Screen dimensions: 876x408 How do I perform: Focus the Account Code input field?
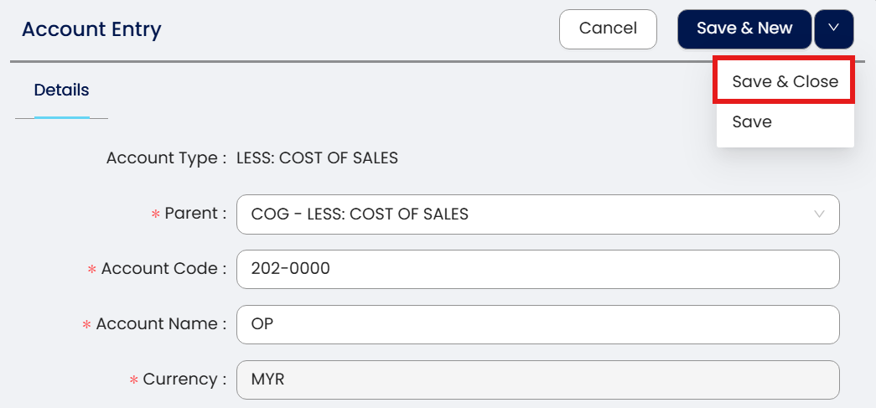[537, 270]
